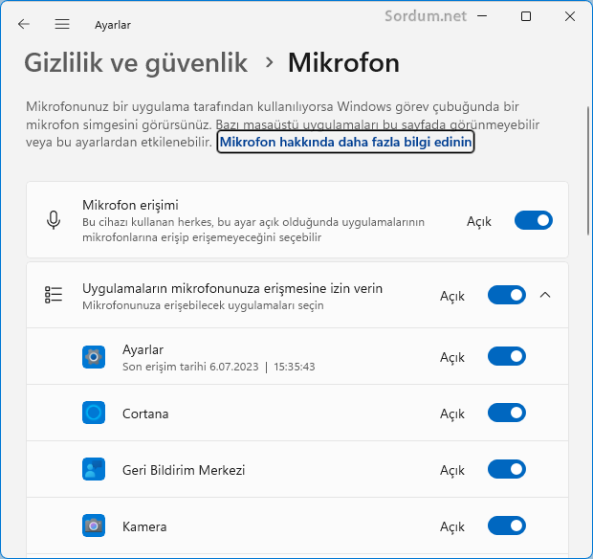Click the list icon beside Uygulamaların mikrofonunuza
The width and height of the screenshot is (593, 559).
tap(54, 295)
